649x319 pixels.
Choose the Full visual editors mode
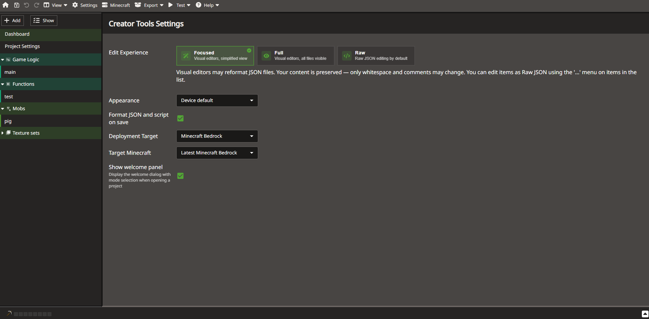coord(296,56)
